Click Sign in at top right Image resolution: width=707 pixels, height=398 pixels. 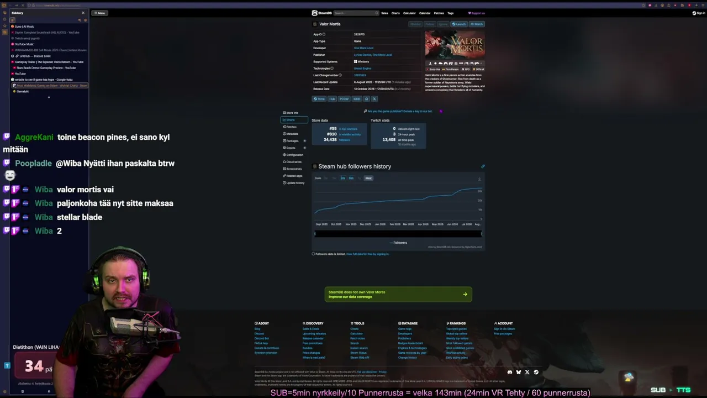pos(698,13)
